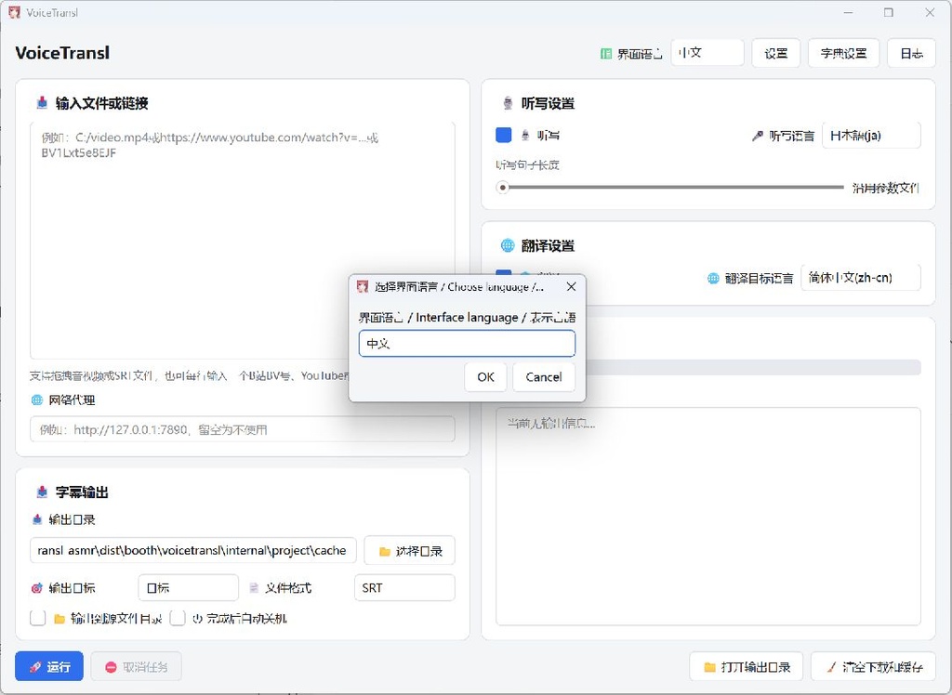Click the network proxy globe icon

coord(37,400)
